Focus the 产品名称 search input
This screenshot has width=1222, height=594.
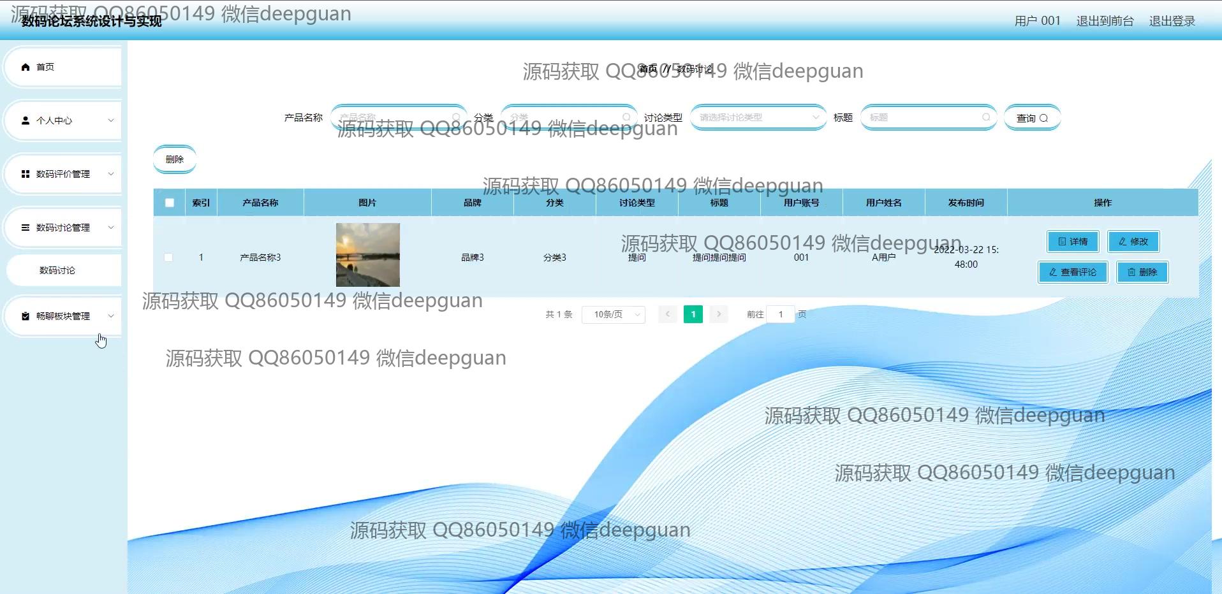(x=399, y=117)
